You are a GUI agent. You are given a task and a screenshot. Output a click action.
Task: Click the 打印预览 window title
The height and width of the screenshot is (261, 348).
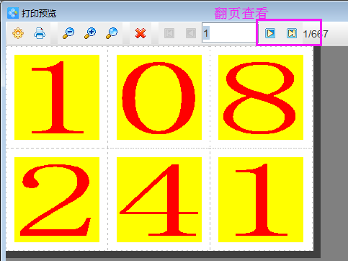[39, 14]
